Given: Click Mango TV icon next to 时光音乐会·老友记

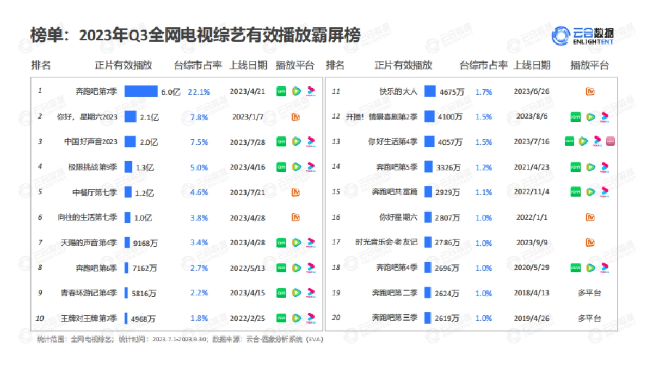Looking at the screenshot, I should point(589,242).
